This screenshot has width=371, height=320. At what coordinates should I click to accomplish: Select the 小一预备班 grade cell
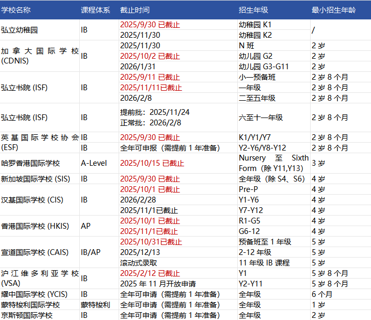274,77
